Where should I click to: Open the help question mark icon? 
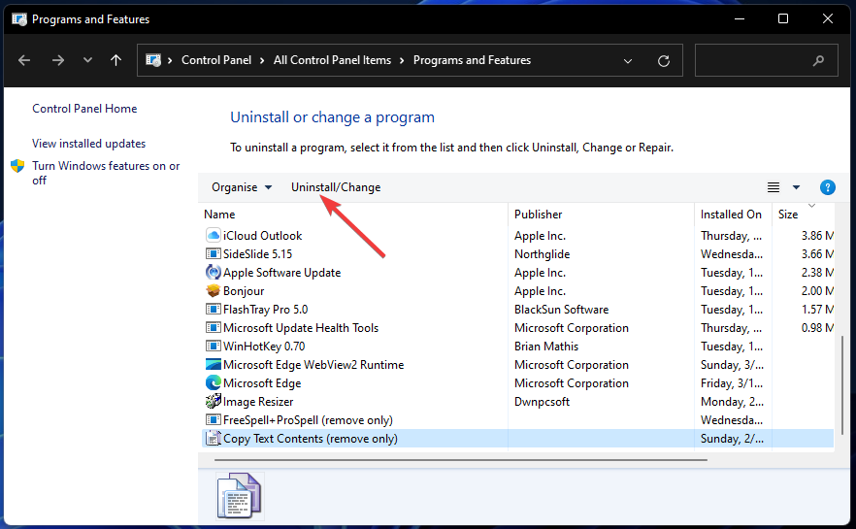828,187
